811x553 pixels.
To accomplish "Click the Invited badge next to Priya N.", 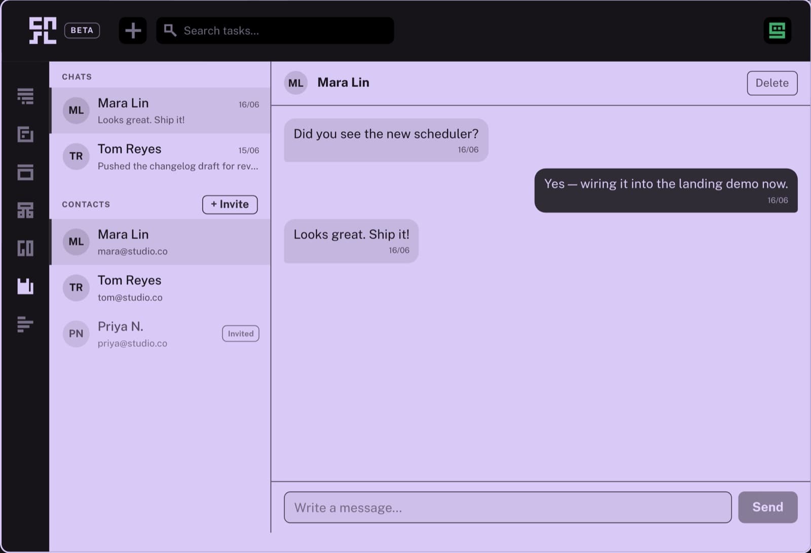I will tap(241, 334).
